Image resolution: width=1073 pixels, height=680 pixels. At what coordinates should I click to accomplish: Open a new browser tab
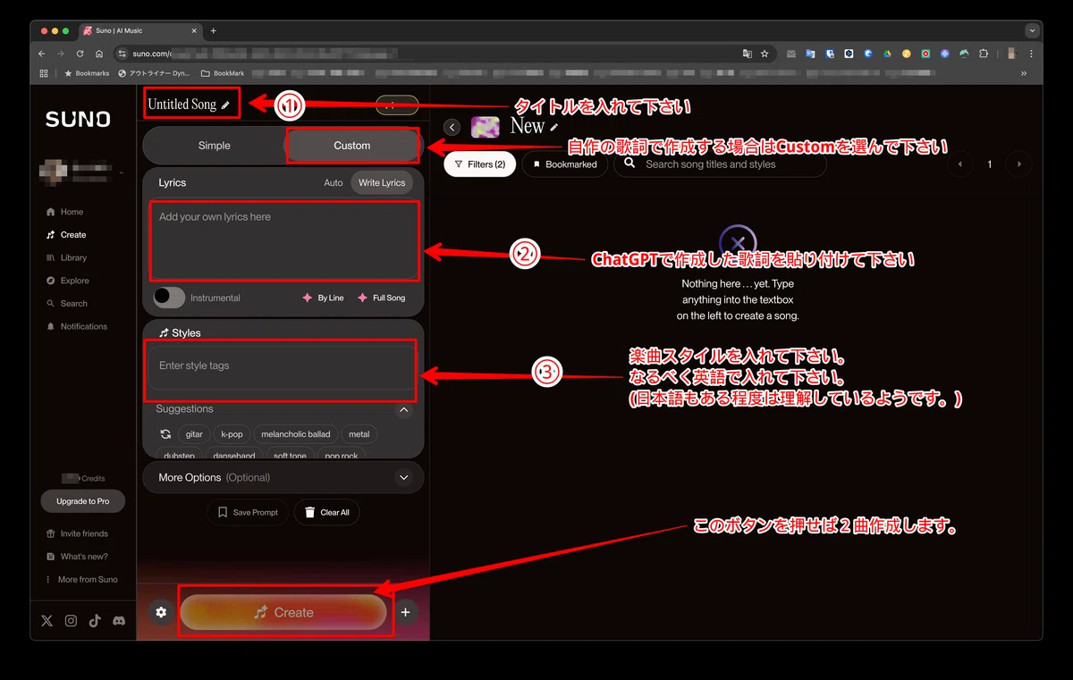[213, 30]
